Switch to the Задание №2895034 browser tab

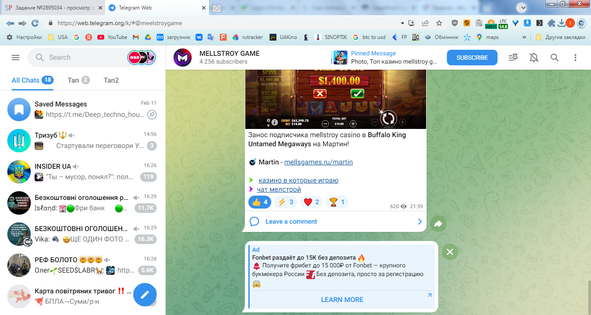pos(53,8)
